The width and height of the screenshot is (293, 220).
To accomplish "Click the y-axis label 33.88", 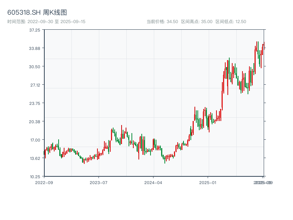I will point(34,48).
